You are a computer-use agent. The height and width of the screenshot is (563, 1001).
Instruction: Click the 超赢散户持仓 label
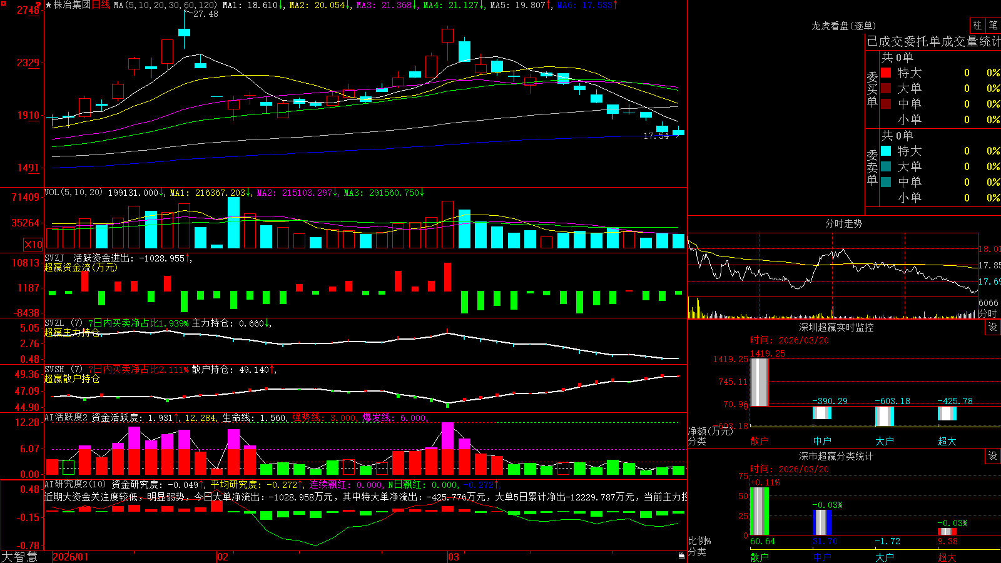72,378
